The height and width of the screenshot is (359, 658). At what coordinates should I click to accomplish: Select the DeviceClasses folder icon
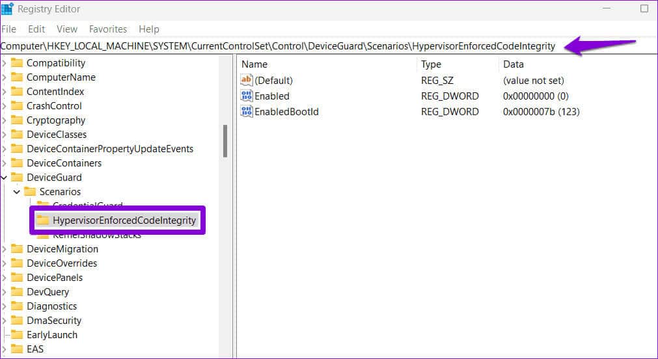pyautogui.click(x=17, y=135)
